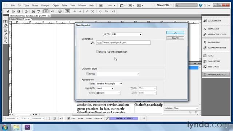Select the Hand tool
Image resolution: width=233 pixels, height=131 pixels.
(6, 38)
